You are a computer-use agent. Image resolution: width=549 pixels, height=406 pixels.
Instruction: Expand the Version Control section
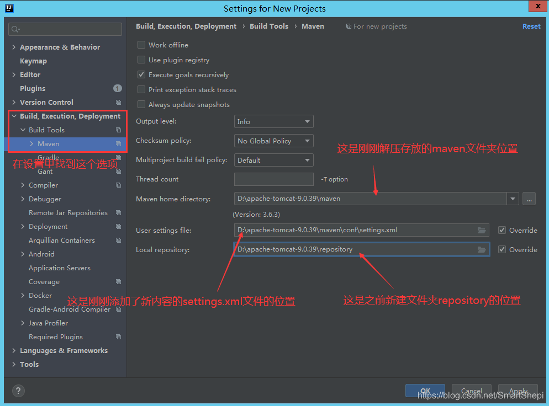click(14, 103)
